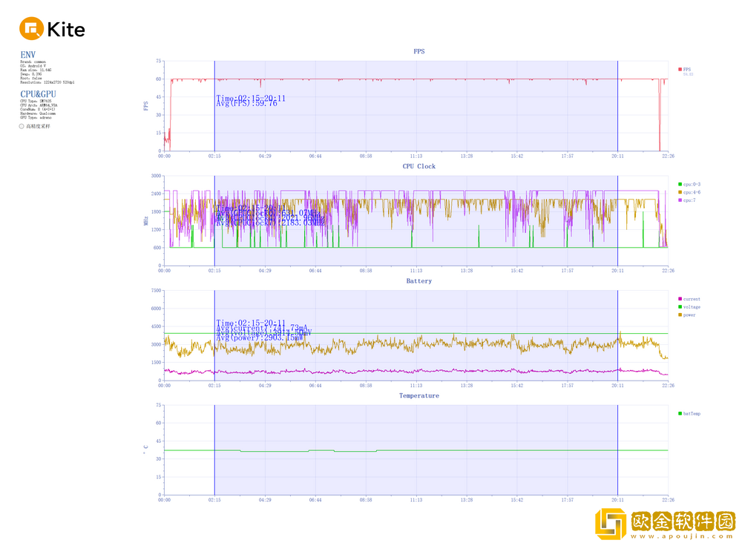Click the voltage green legend marker
This screenshot has width=742, height=543.
(x=680, y=307)
